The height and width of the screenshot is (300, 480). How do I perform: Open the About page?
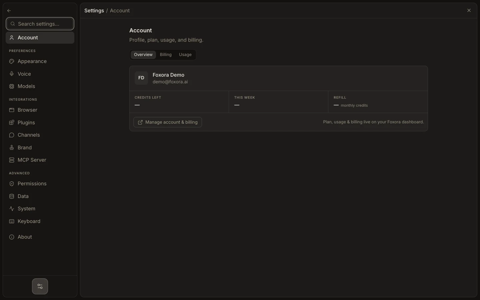40,237
